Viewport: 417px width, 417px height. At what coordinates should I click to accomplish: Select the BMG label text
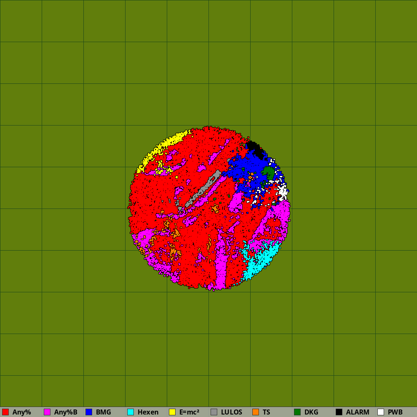[x=103, y=412]
